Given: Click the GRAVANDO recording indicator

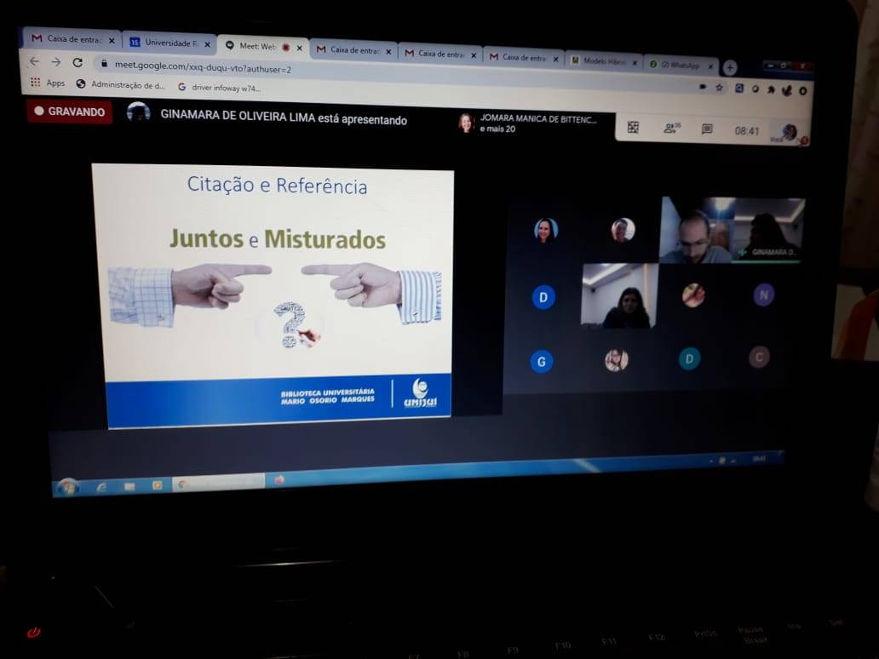Looking at the screenshot, I should [x=69, y=112].
